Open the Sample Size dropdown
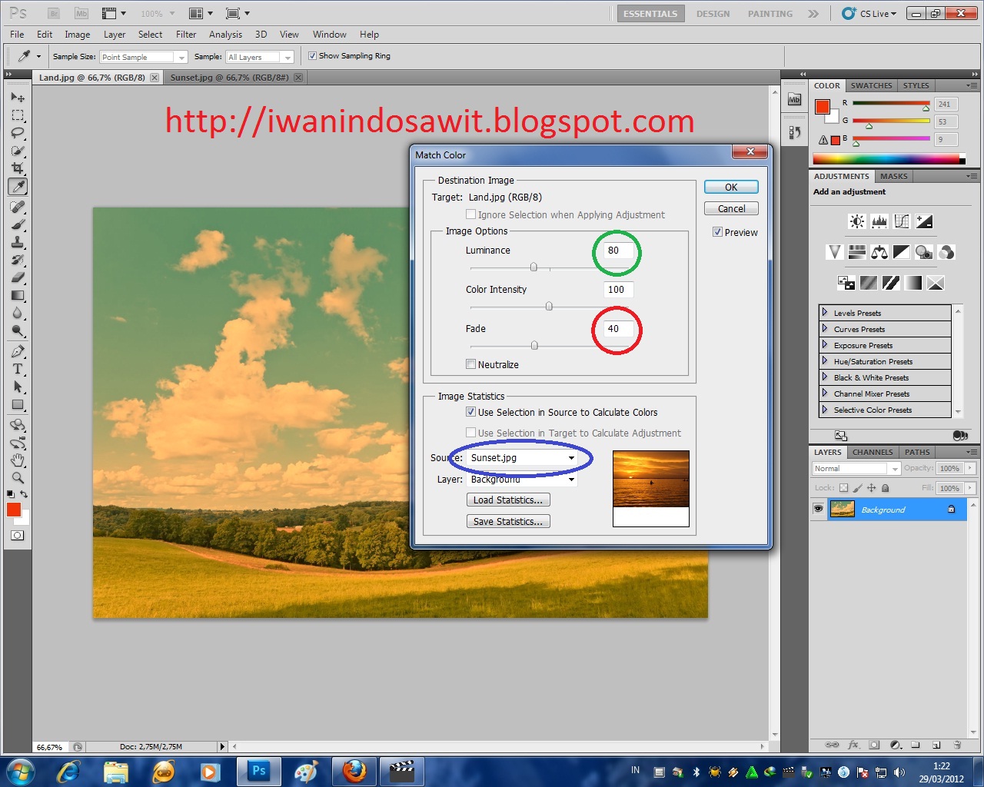984x787 pixels. [144, 57]
